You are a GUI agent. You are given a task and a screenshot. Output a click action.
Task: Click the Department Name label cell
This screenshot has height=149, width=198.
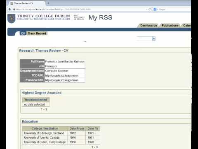coord(32,71)
